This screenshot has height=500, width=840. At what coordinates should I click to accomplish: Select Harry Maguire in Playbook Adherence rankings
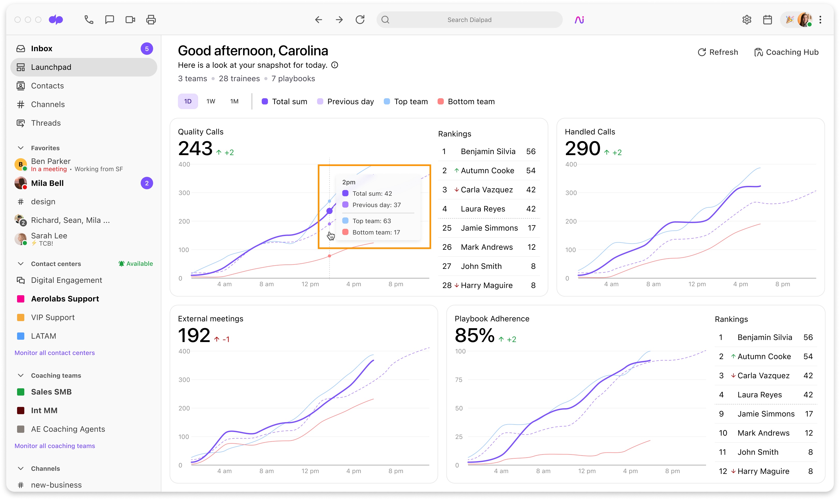(766, 471)
